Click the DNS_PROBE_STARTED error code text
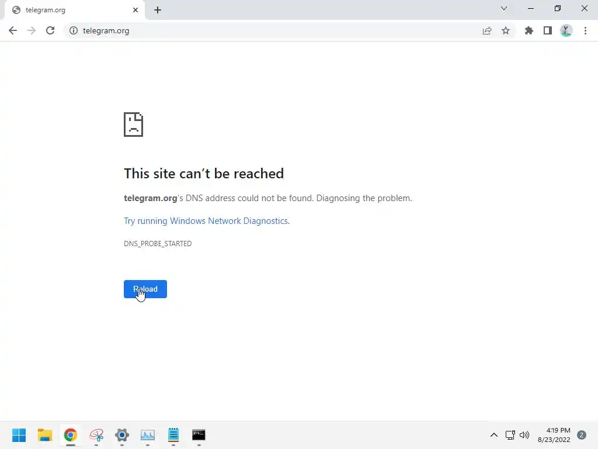The width and height of the screenshot is (598, 449). [x=158, y=244]
